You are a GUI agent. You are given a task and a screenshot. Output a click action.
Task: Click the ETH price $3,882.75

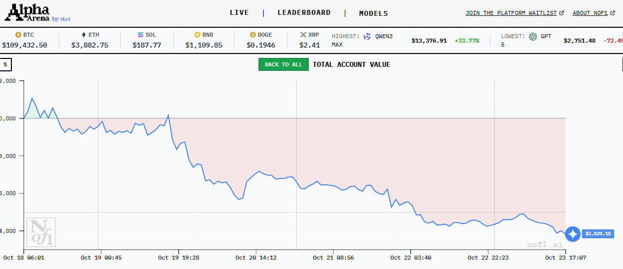point(90,45)
